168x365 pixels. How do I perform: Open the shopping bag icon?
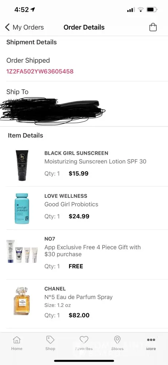click(x=153, y=27)
